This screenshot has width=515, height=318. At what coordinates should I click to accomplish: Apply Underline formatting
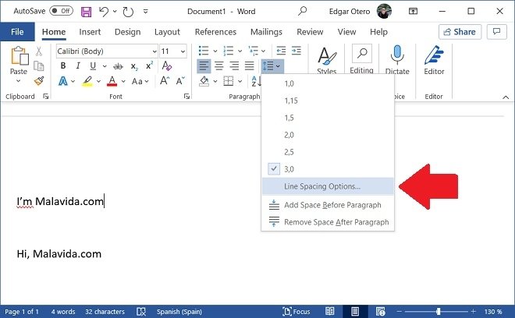[93, 66]
